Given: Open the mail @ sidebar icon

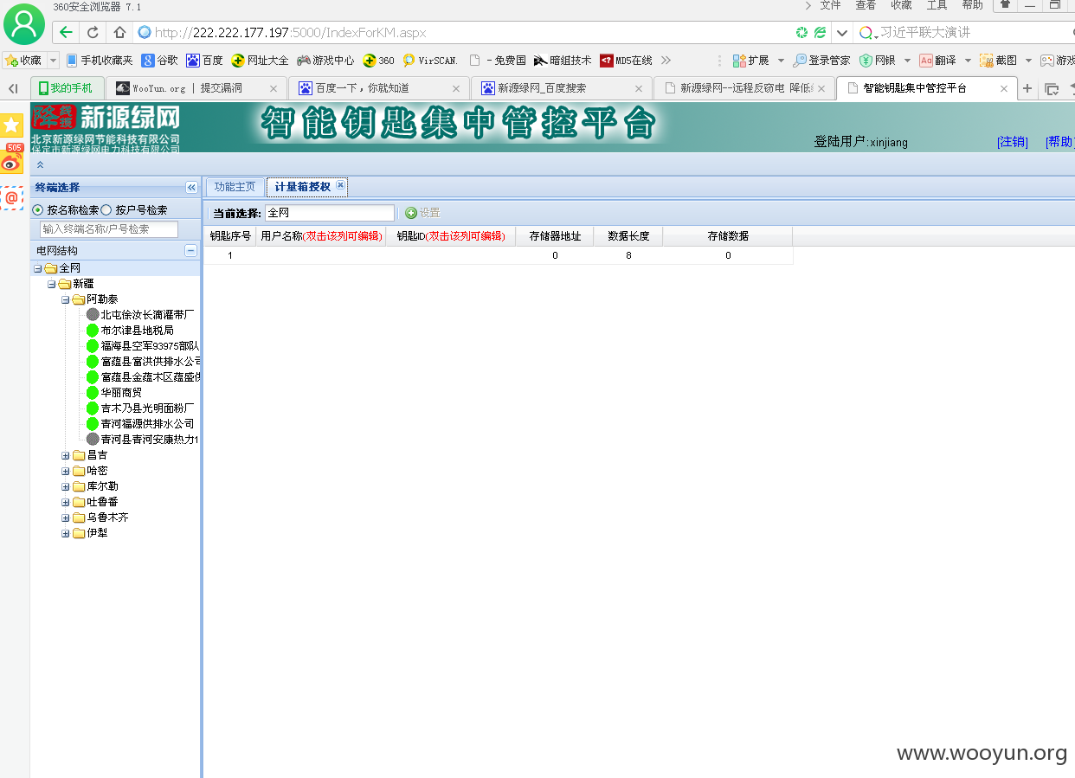Looking at the screenshot, I should point(12,198).
